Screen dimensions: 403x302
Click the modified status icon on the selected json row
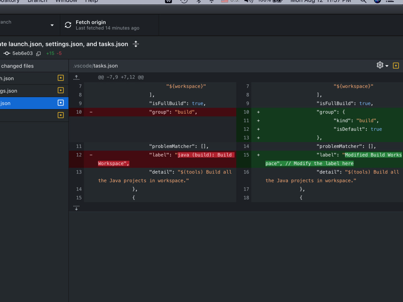[x=61, y=103]
